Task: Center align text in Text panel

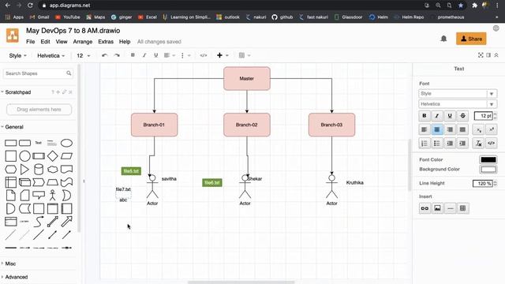Action: (437, 129)
